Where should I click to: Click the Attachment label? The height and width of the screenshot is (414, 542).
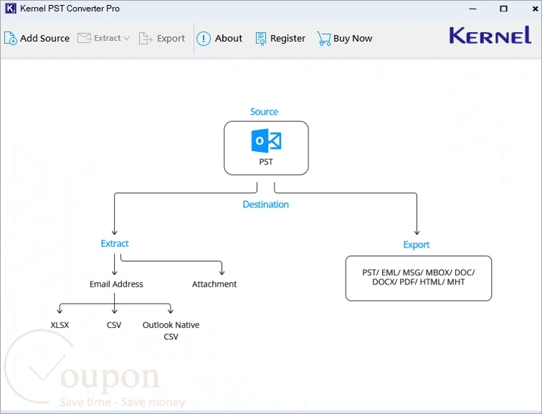click(214, 284)
